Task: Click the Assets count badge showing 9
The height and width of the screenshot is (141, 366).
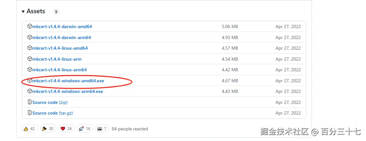Action: (x=56, y=12)
